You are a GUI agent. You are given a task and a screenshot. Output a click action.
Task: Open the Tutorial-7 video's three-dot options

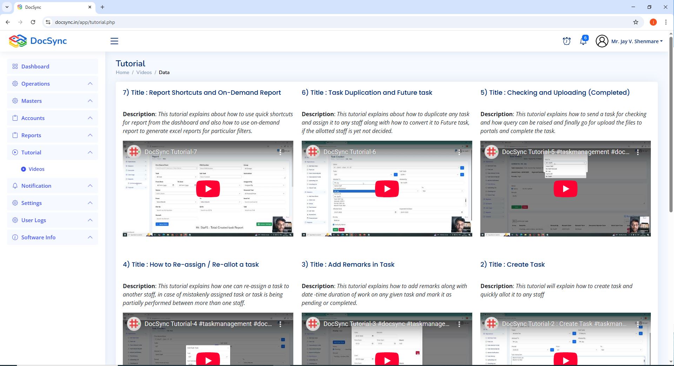coord(280,152)
